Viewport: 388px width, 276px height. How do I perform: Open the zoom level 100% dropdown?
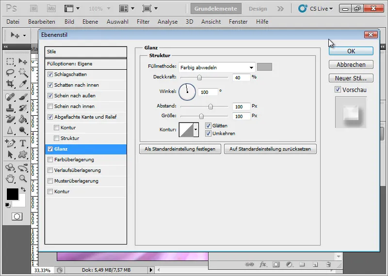(x=108, y=9)
